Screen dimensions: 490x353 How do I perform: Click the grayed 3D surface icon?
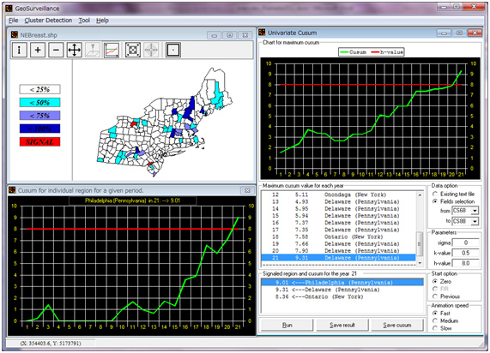(93, 50)
